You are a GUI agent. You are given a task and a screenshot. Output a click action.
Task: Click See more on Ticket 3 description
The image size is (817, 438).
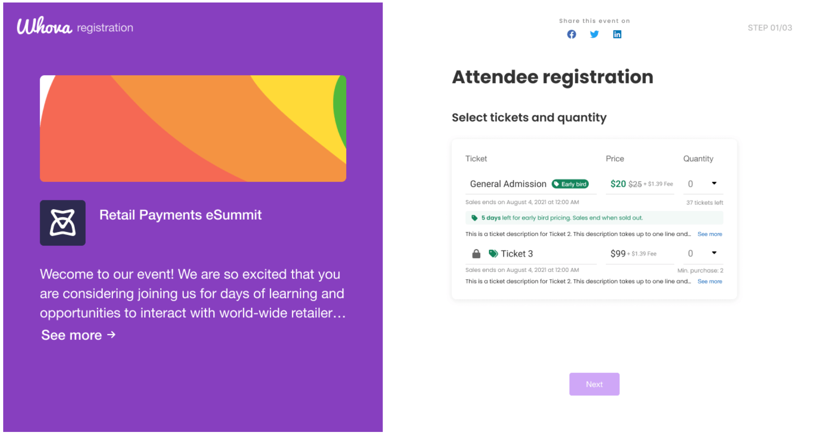709,281
